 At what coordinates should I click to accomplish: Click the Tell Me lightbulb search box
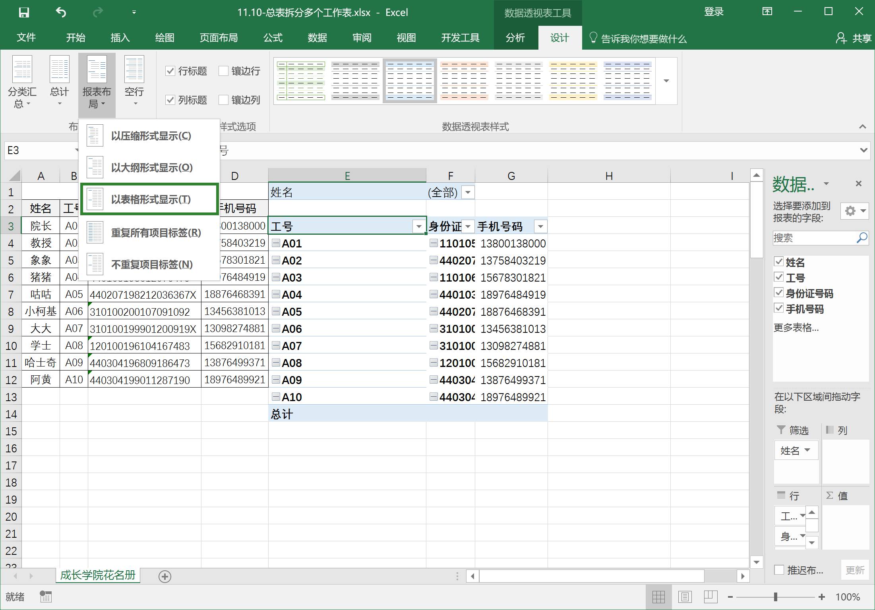pos(638,39)
